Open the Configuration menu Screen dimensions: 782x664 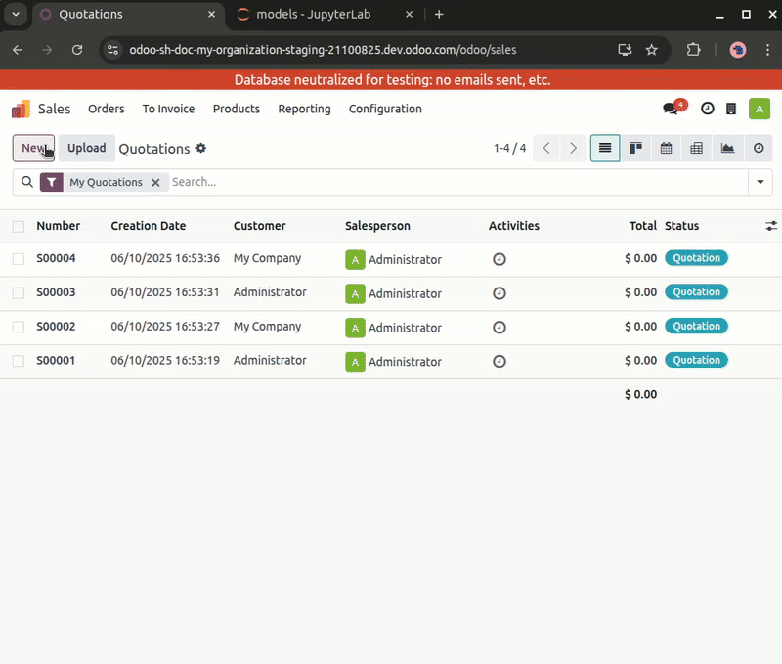pyautogui.click(x=385, y=110)
